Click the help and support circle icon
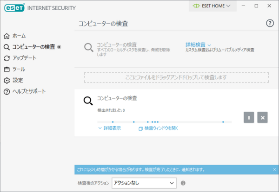279x192 pixels. (7, 92)
